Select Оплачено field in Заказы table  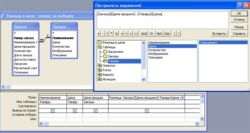21,72
